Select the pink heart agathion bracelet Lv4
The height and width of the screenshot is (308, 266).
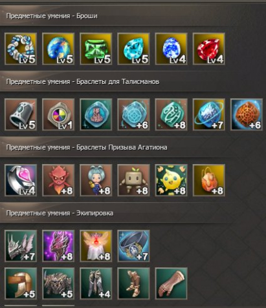pyautogui.click(x=21, y=180)
